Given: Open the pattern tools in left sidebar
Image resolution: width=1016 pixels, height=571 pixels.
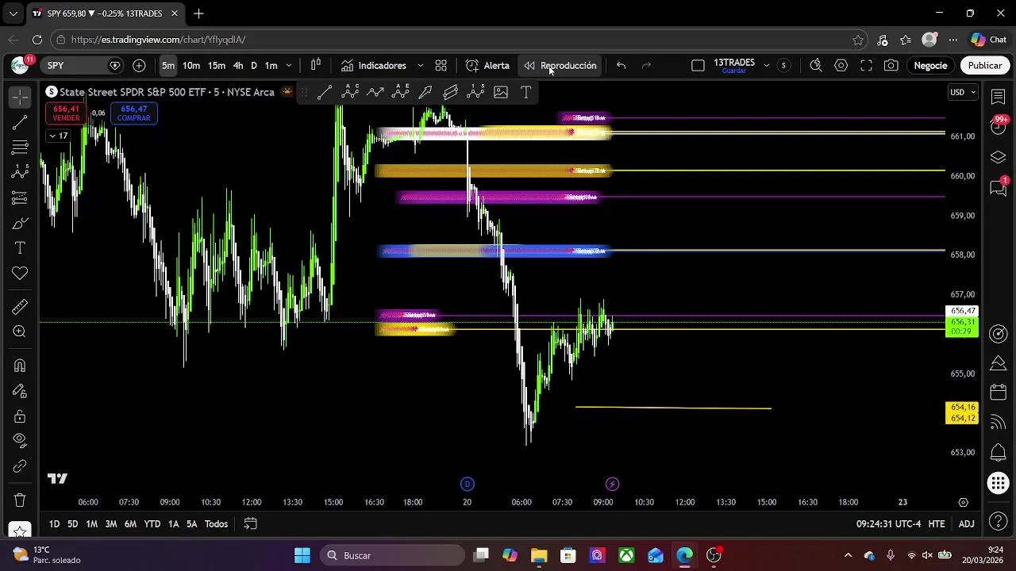Looking at the screenshot, I should click(x=20, y=172).
